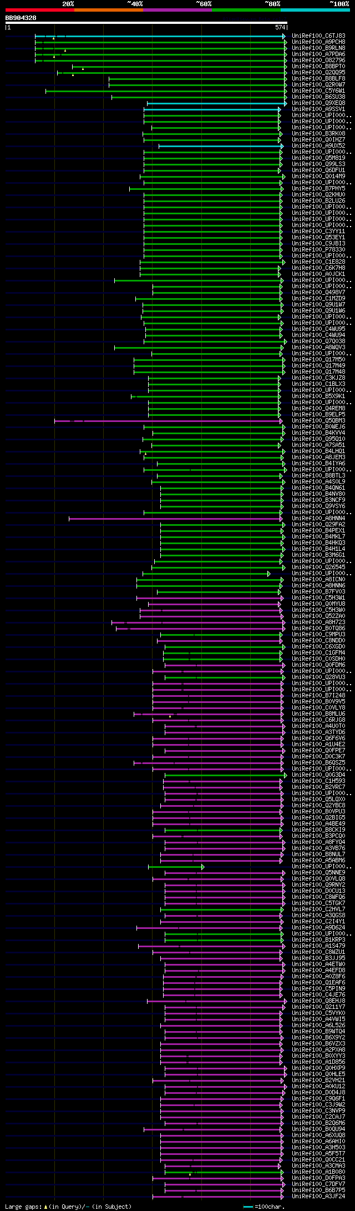The image size is (355, 1211).
Task: Click the purple ~60% identity legend segment
Action: point(177,10)
